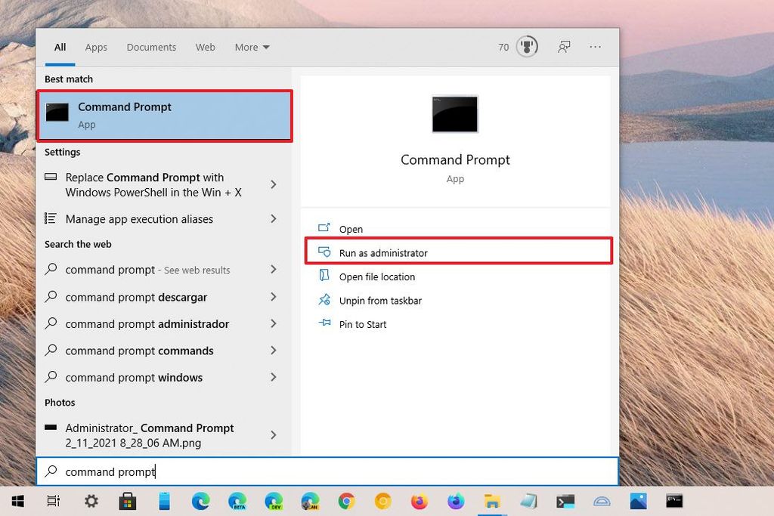This screenshot has width=774, height=516.
Task: Open Settings from the taskbar gear
Action: (x=91, y=501)
